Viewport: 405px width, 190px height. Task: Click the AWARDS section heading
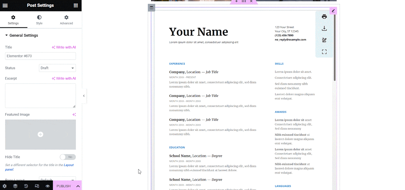click(x=281, y=112)
